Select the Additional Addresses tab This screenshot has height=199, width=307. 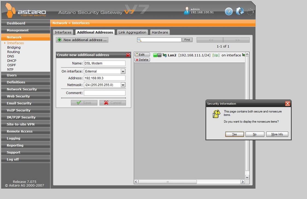pyautogui.click(x=95, y=32)
